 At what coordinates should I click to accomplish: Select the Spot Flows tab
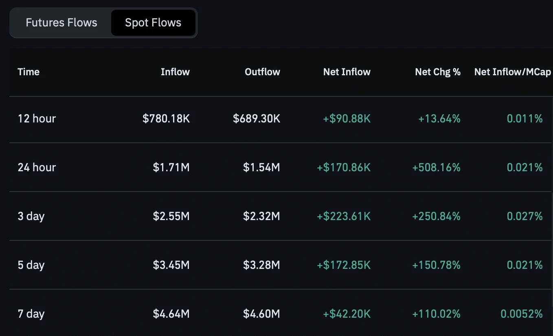153,23
